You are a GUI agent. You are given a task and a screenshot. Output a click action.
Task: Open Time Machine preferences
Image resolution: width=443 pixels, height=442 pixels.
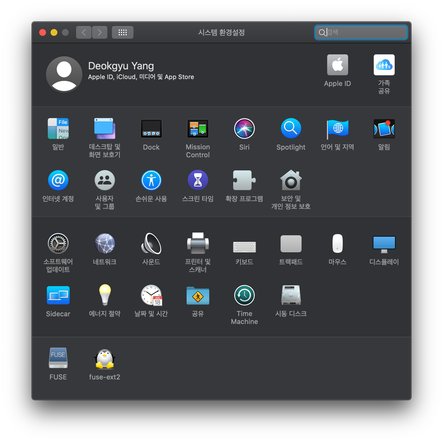(x=245, y=295)
